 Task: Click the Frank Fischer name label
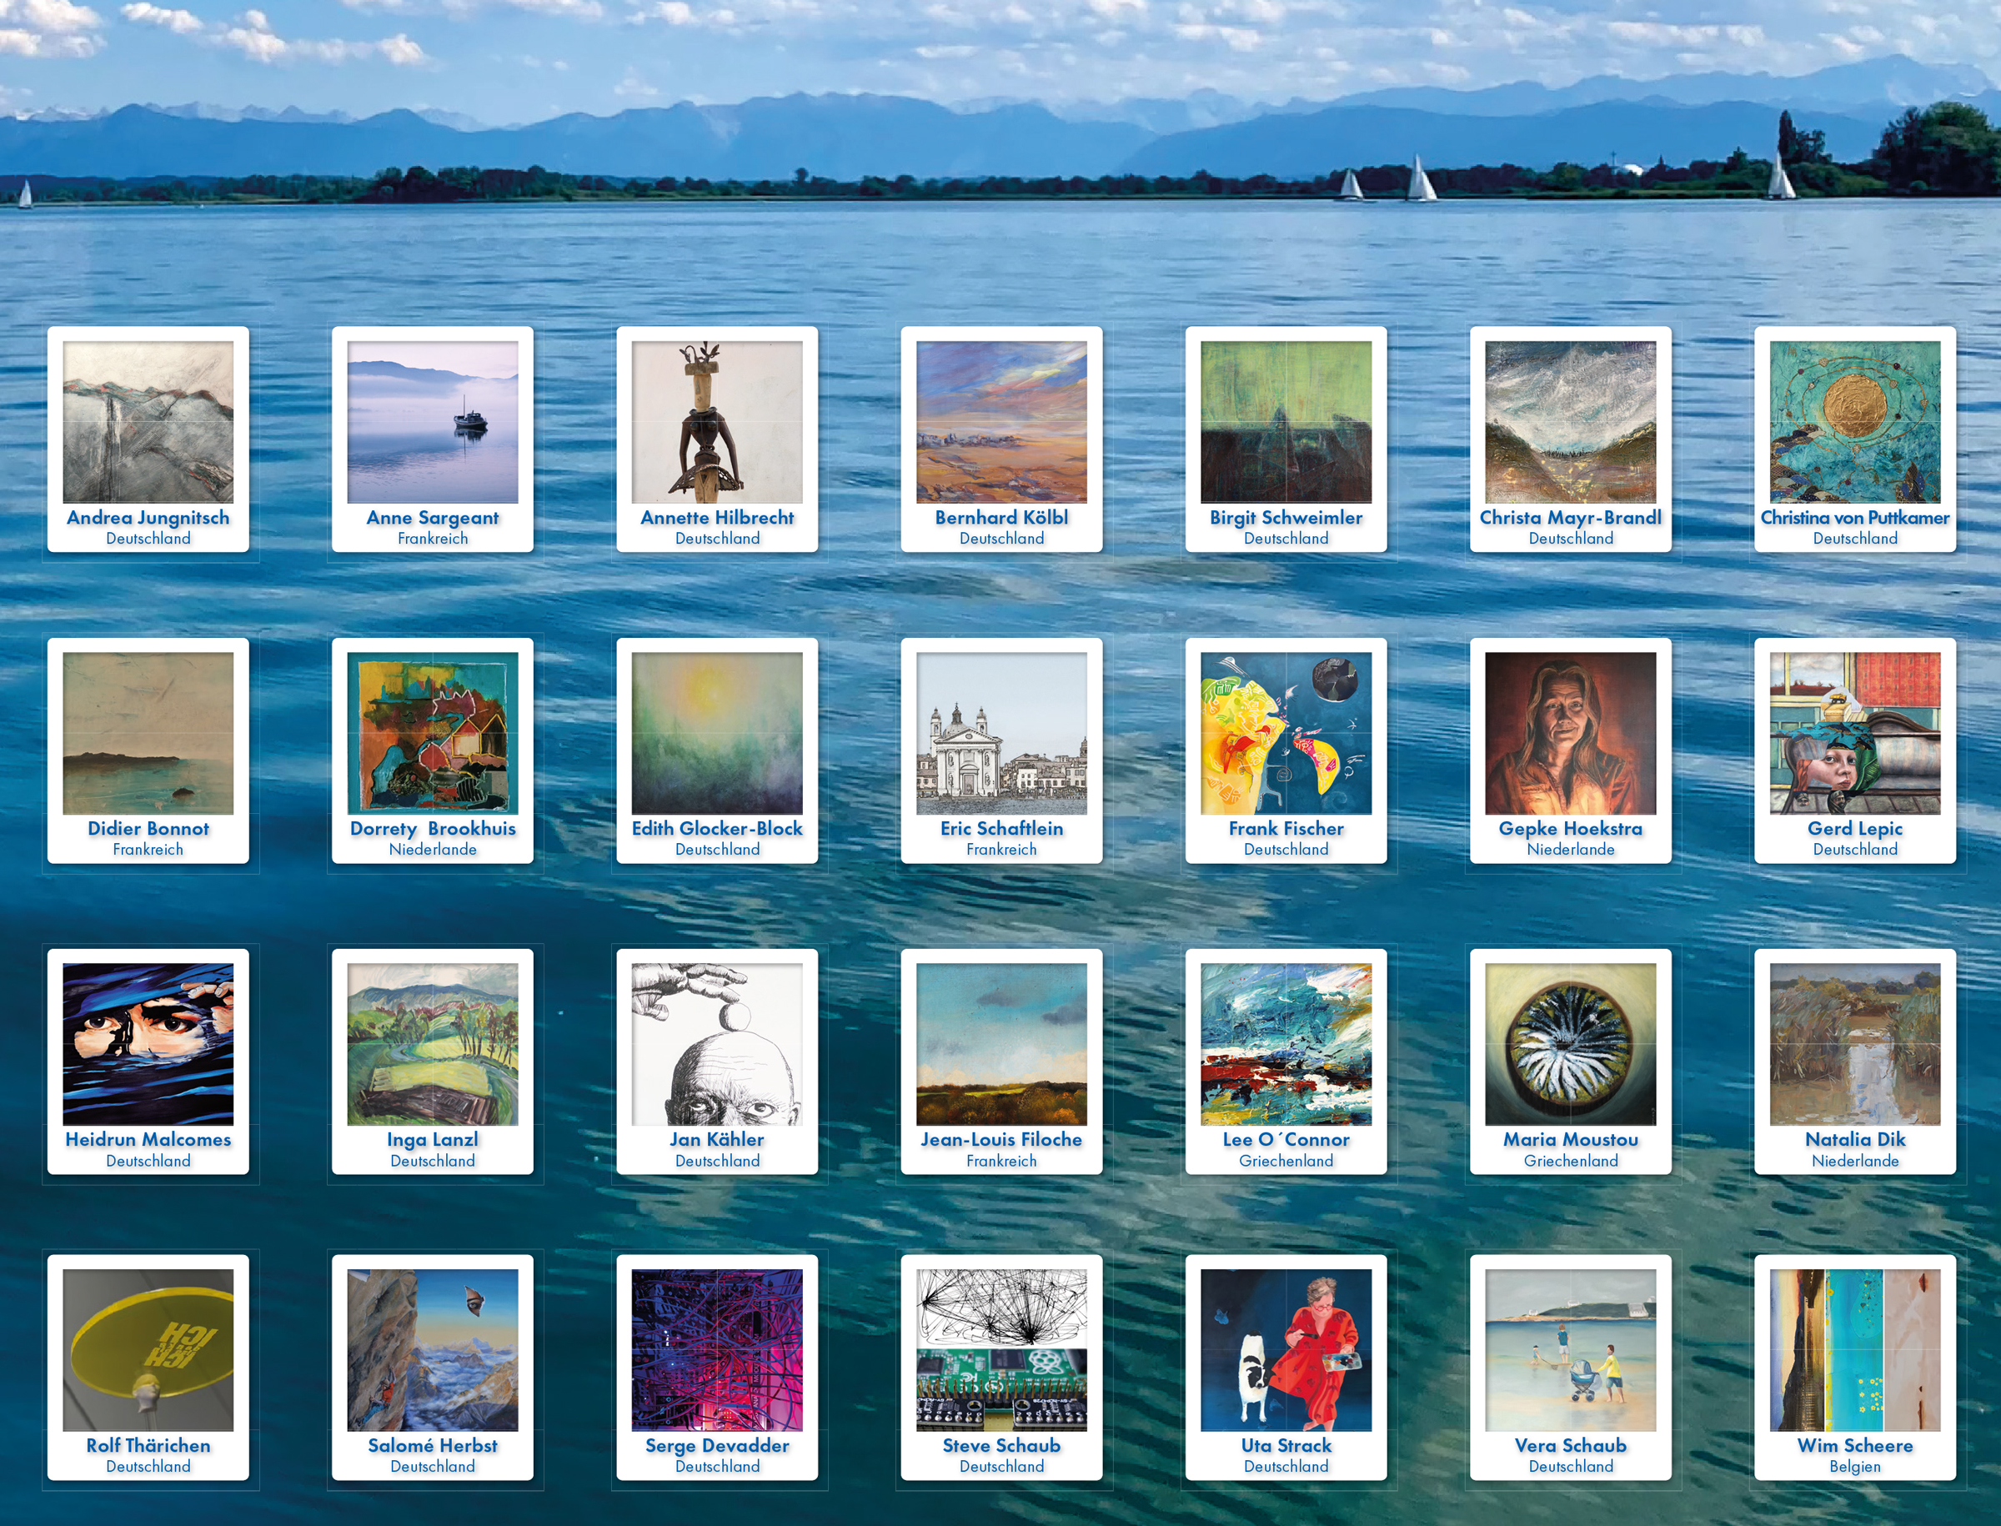1286,828
